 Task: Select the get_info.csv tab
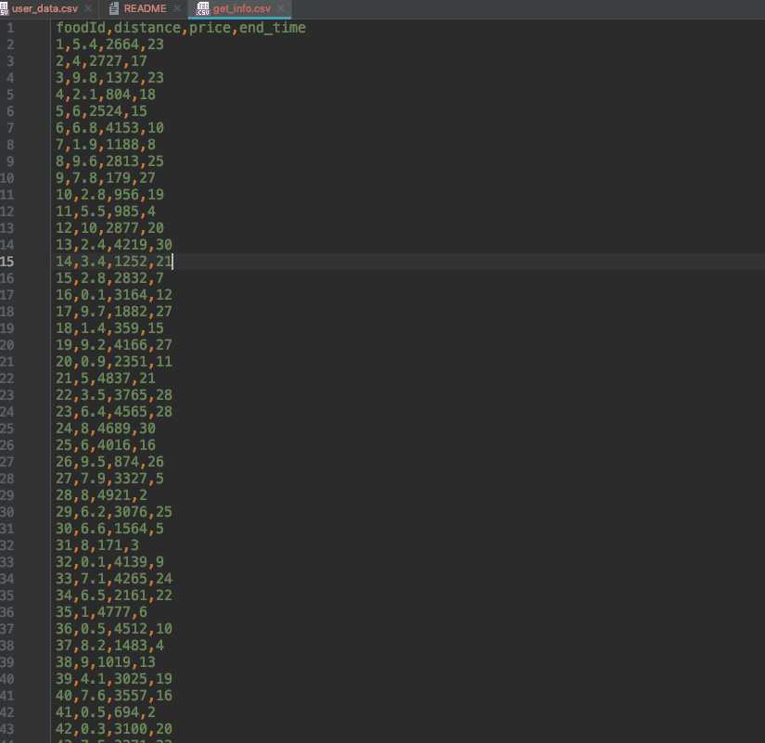[x=241, y=8]
